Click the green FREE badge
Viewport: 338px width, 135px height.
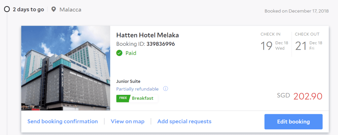(122, 98)
